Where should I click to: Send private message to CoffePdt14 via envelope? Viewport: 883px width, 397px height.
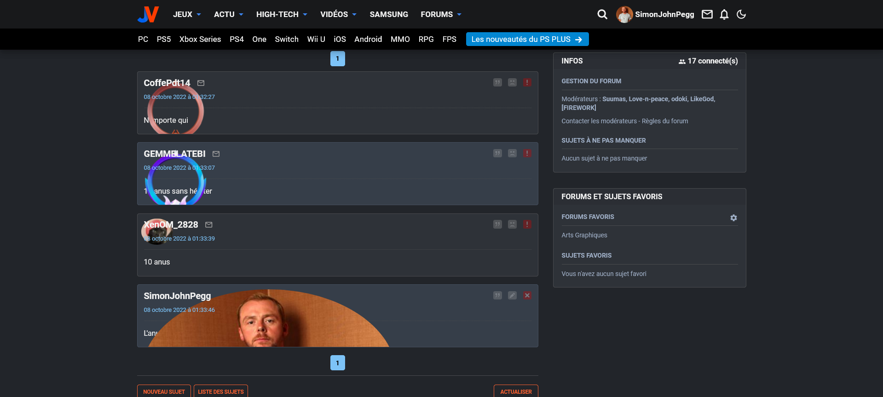coord(201,83)
